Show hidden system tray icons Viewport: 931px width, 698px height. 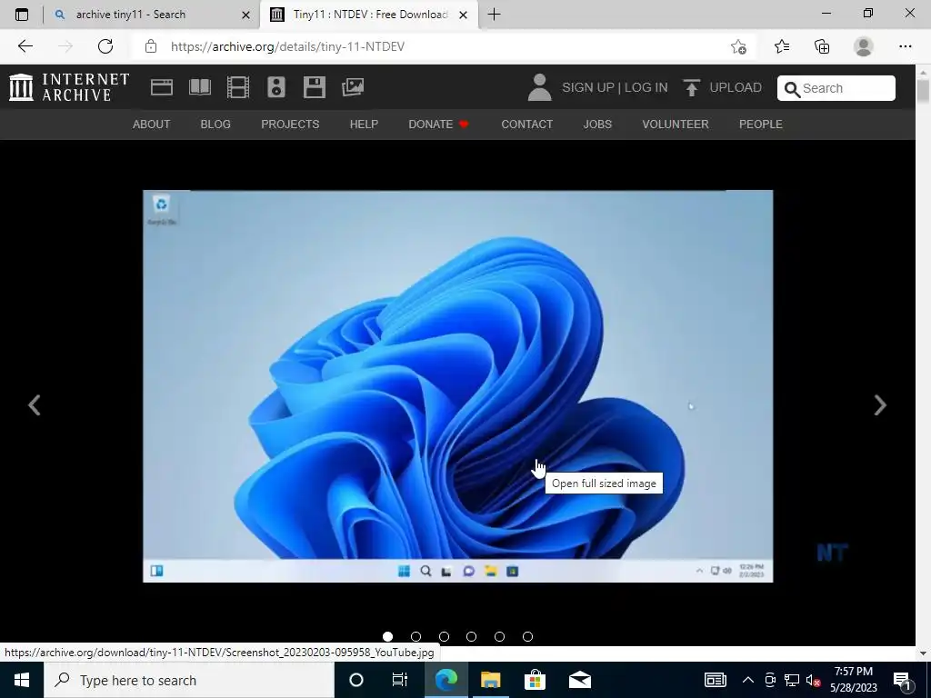click(748, 680)
